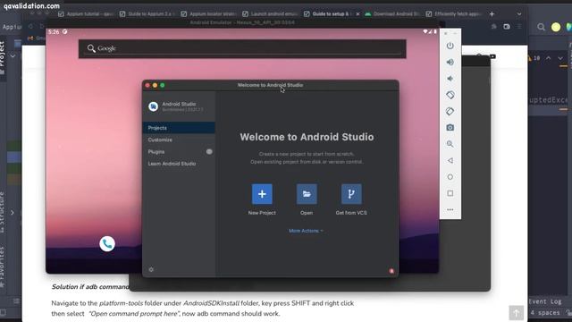
Task: Open the Project tool window tab
Action: tap(3, 57)
